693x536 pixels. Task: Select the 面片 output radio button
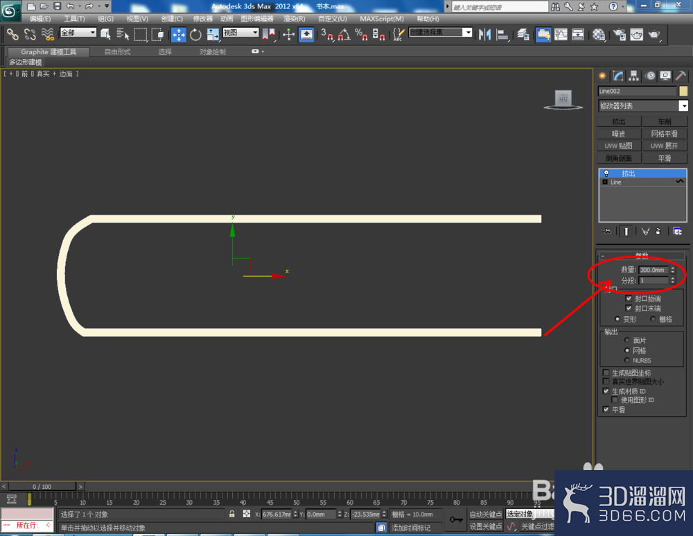point(626,340)
